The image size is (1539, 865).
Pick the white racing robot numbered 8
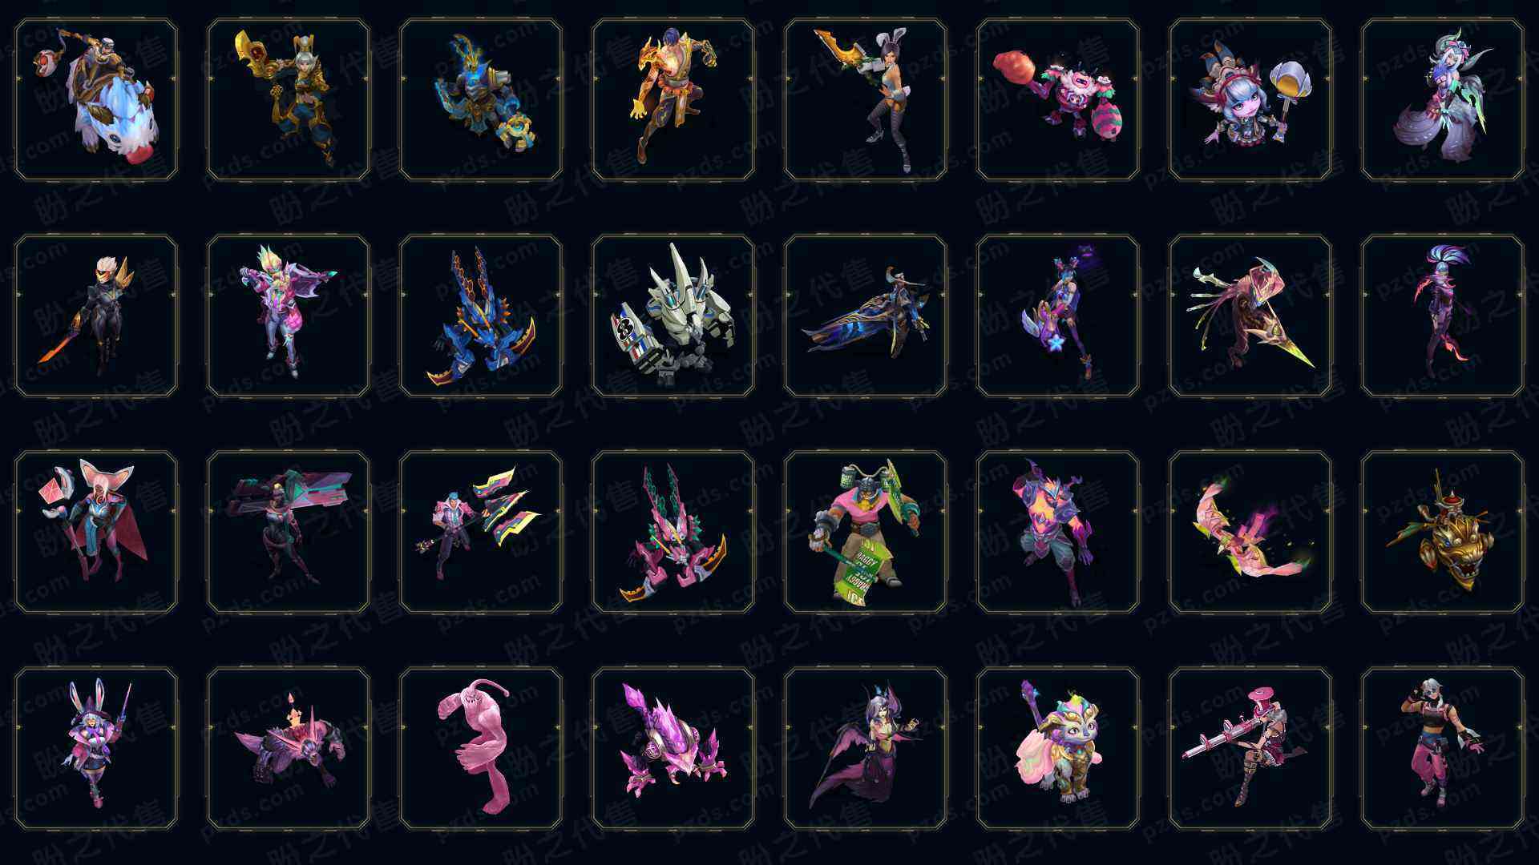[x=673, y=316]
